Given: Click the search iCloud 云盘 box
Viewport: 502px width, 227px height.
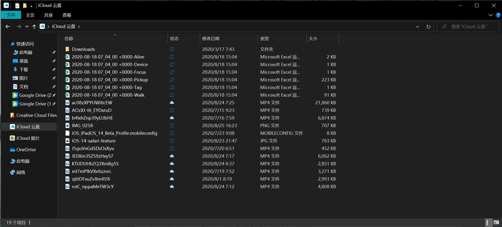Looking at the screenshot, I should point(468,27).
